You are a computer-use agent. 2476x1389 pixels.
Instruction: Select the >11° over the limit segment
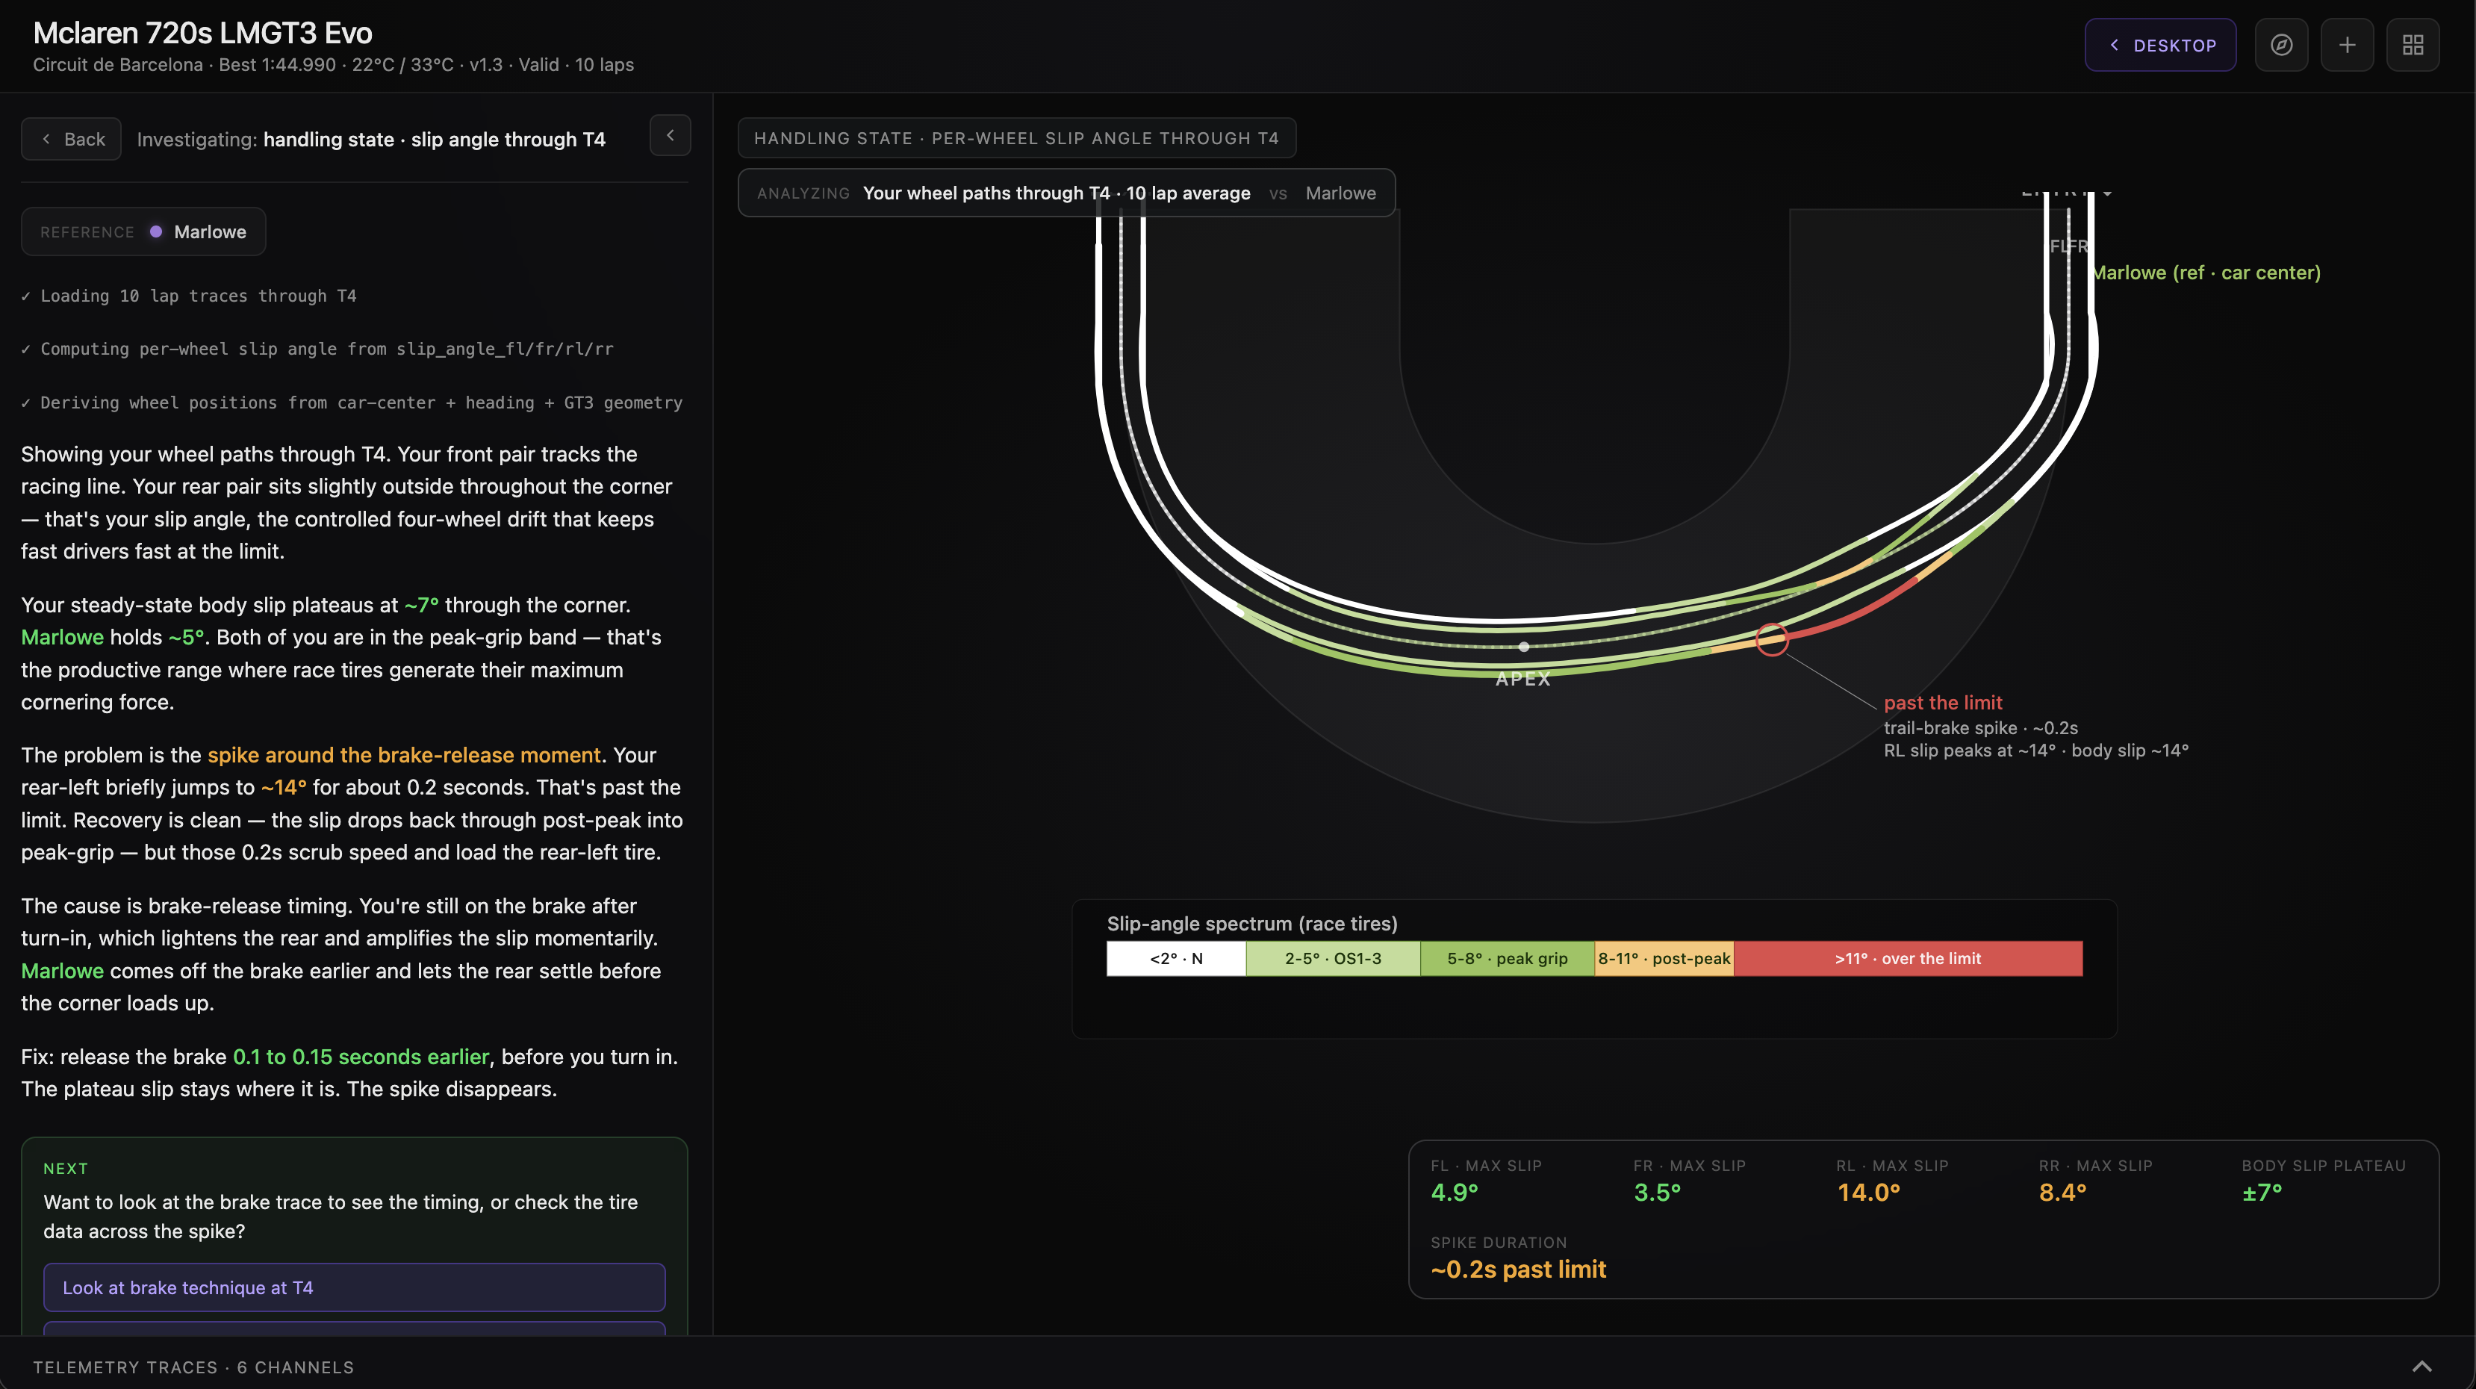1908,958
